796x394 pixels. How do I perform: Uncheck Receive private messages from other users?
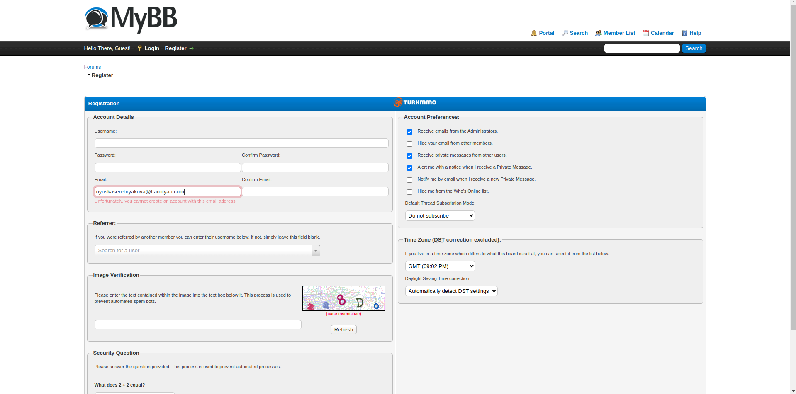(409, 156)
